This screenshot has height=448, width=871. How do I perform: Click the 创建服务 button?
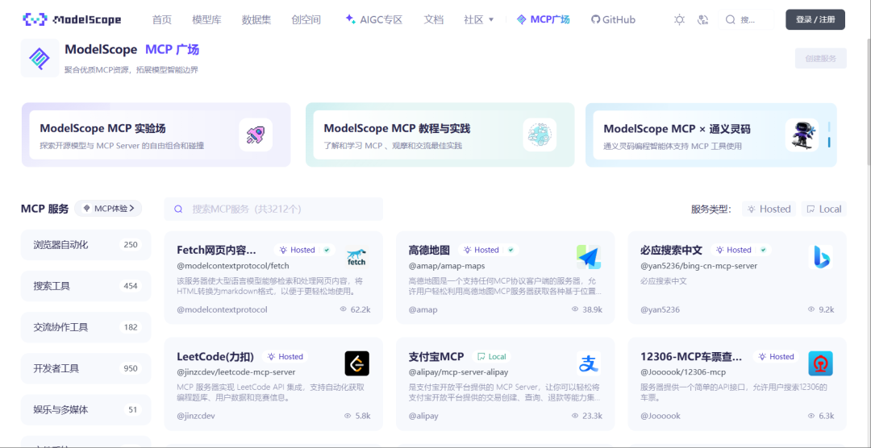pos(820,58)
